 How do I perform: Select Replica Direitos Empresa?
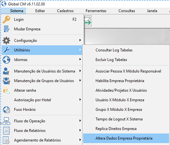pos(126,129)
